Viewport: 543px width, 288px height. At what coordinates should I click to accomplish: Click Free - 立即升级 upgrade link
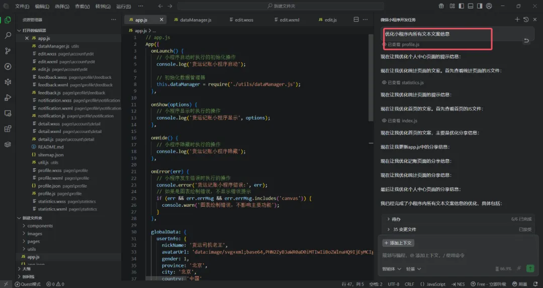click(x=488, y=284)
